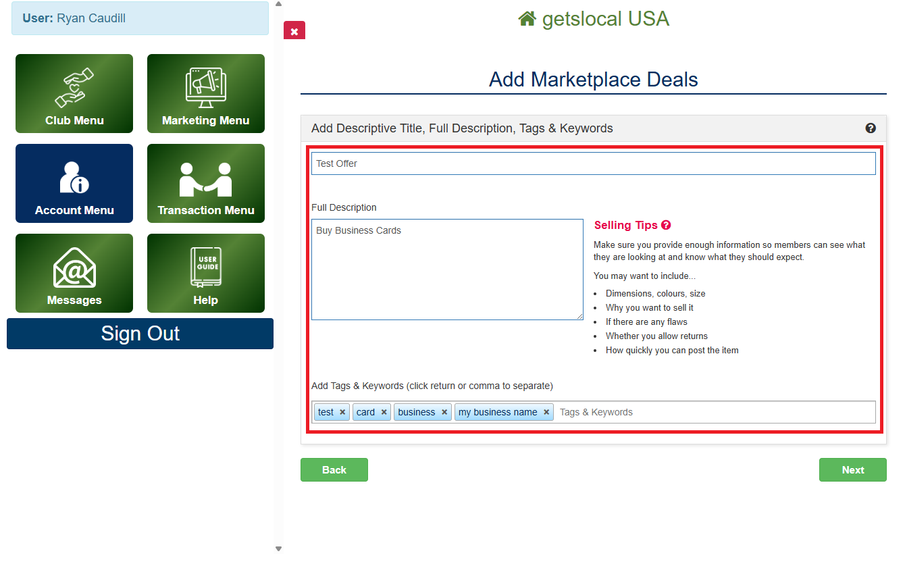Click 'Dimensions, colours, size' bullet text
Viewport: 905px width, 564px height.
655,294
